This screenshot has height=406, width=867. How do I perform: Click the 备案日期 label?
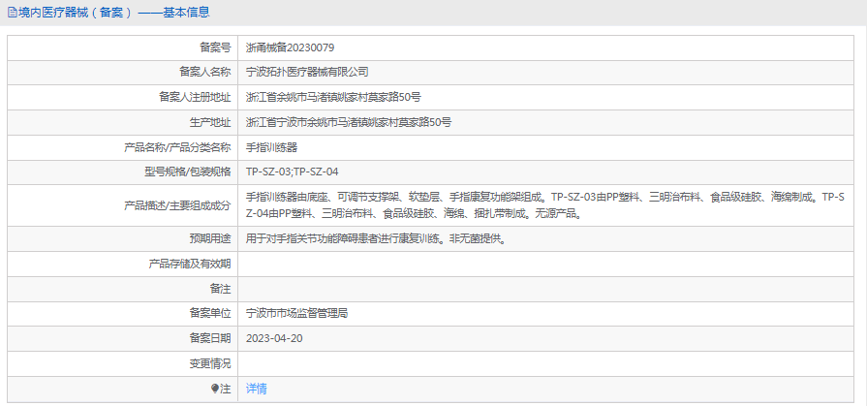pyautogui.click(x=210, y=338)
